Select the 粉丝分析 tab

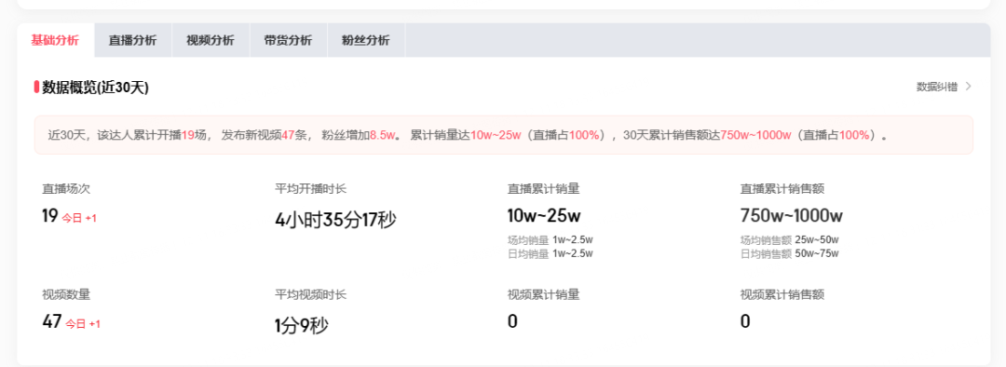click(x=366, y=40)
